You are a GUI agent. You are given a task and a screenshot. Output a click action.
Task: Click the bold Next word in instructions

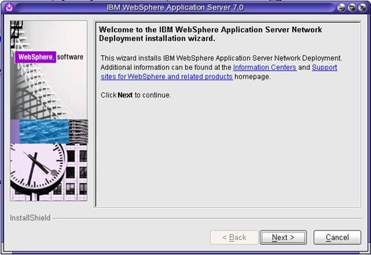click(x=125, y=95)
